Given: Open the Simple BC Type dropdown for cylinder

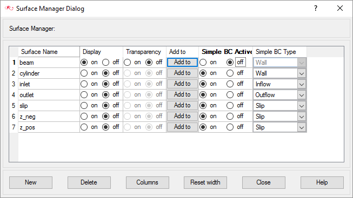Looking at the screenshot, I should coord(302,73).
